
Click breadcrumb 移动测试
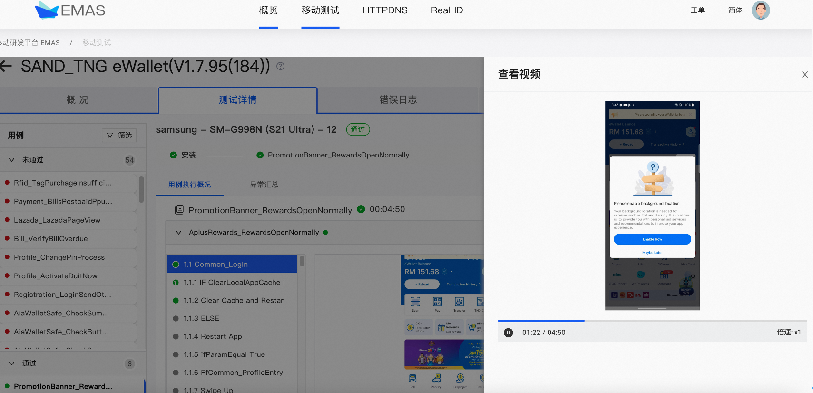tap(97, 43)
